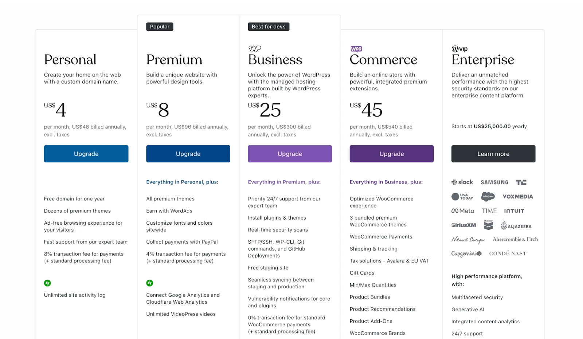The image size is (583, 339).
Task: Click the WordPress VIP logo above Enterprise
Action: click(459, 49)
